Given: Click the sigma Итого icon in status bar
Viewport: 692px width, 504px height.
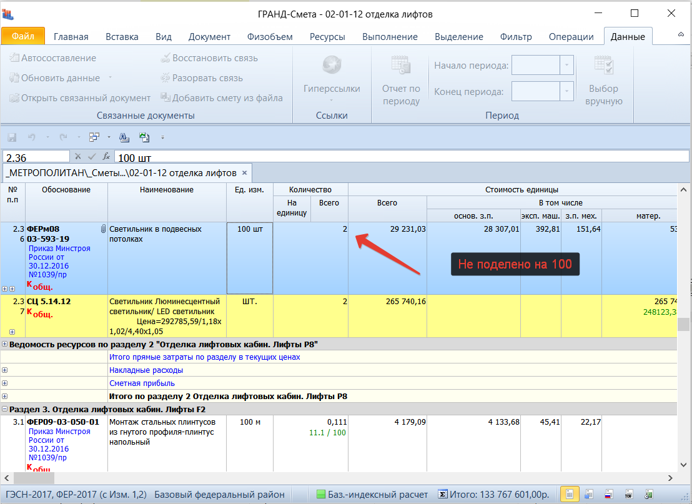Looking at the screenshot, I should (x=443, y=495).
